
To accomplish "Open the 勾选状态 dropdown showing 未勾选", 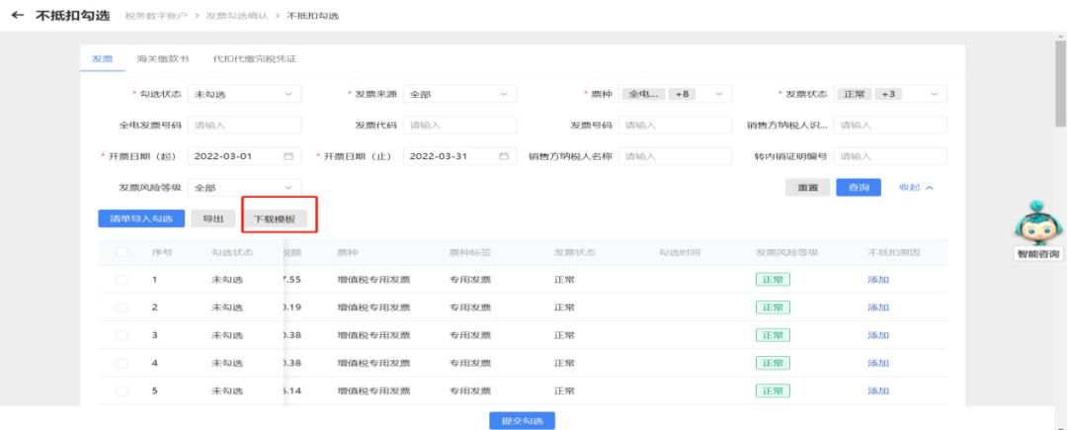I will click(x=244, y=94).
